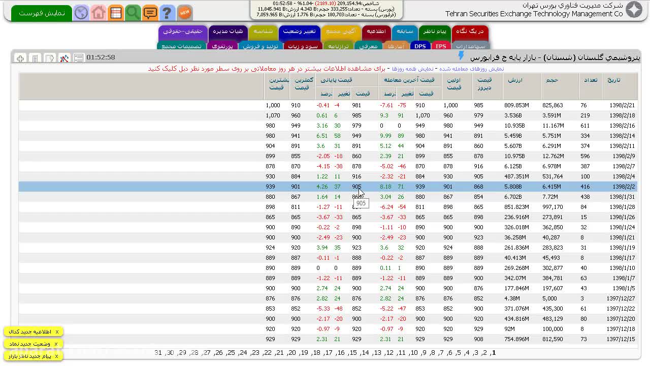Viewport: 650px width, 366px height.
Task: Open the 'حقیقی-حقوقی' tab
Action: [183, 33]
